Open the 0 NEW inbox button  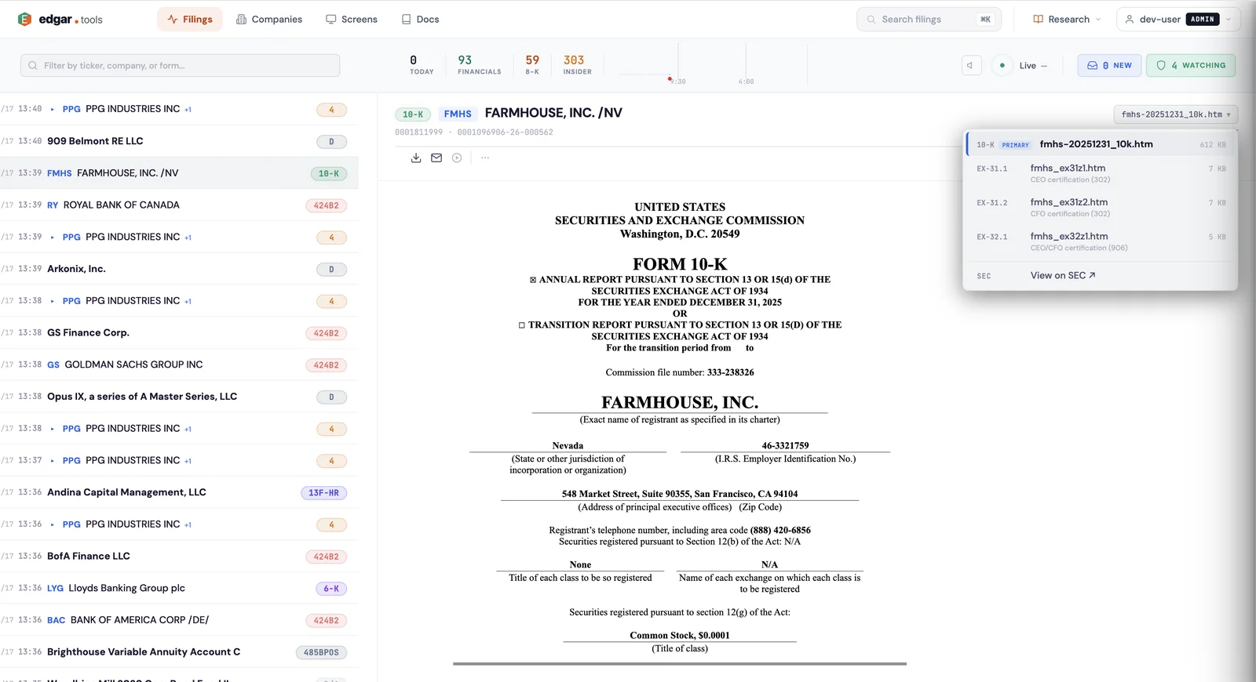[x=1109, y=65]
